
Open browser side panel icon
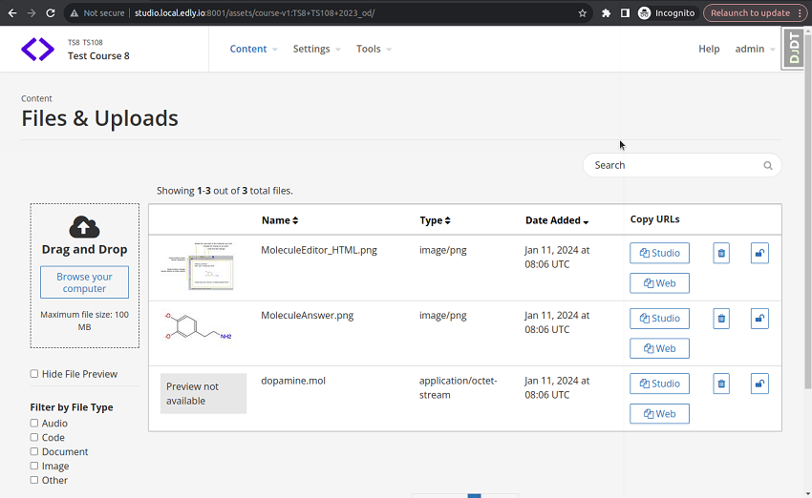pos(625,13)
